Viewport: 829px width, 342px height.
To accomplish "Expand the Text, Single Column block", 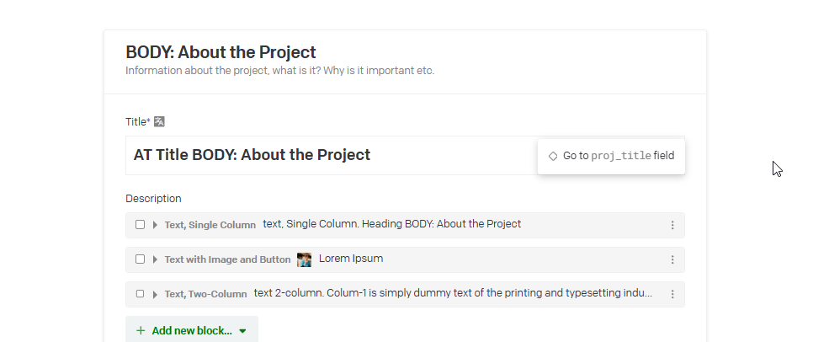I will pyautogui.click(x=155, y=225).
